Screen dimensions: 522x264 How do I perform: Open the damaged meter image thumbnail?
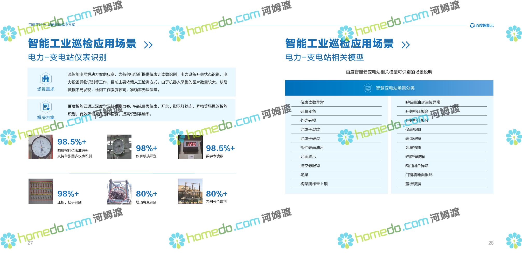(119, 147)
